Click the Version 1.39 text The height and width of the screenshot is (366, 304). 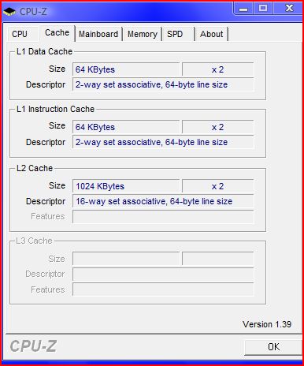267,324
